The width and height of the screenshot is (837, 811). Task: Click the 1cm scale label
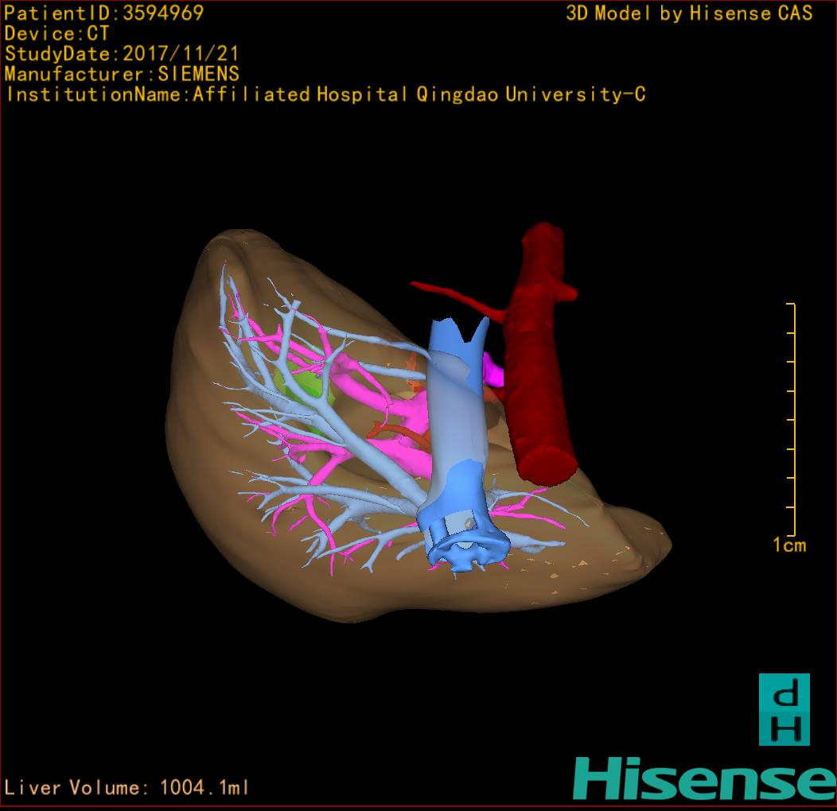tap(788, 545)
